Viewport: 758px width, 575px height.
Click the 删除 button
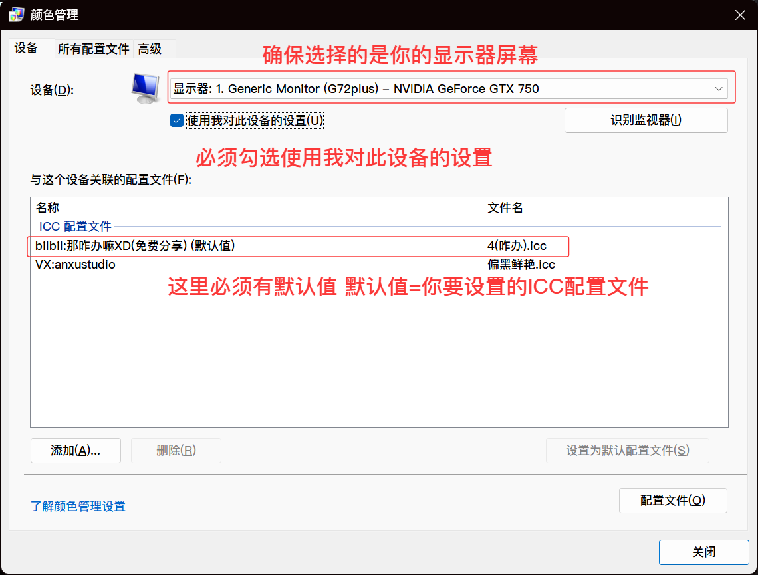point(176,450)
